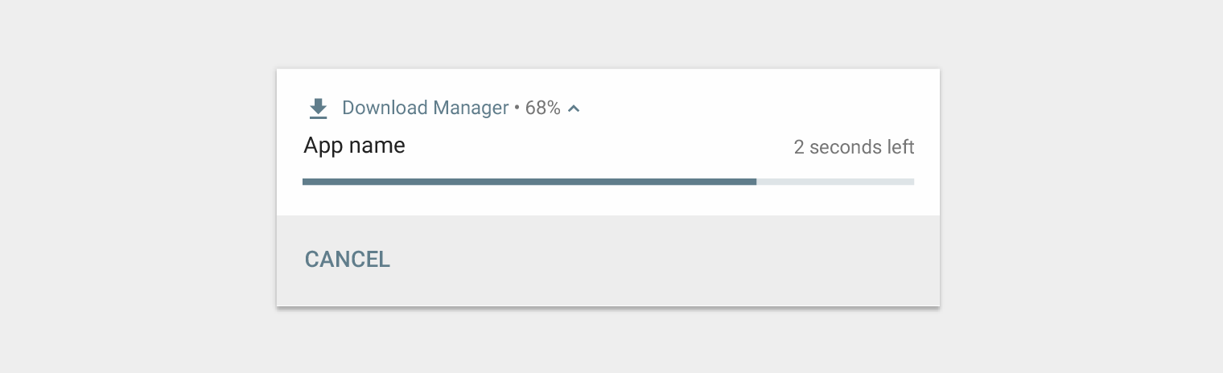The width and height of the screenshot is (1223, 373).
Task: Click the word Manager in the header
Action: pos(471,108)
